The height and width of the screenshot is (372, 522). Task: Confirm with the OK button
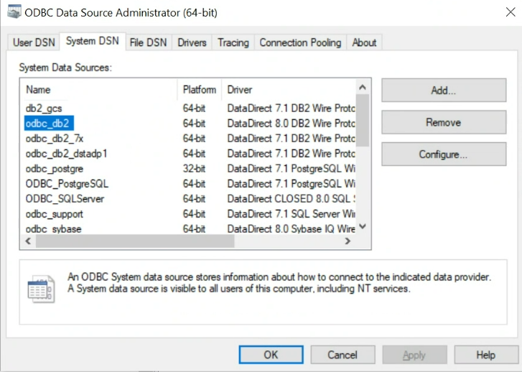coord(271,355)
